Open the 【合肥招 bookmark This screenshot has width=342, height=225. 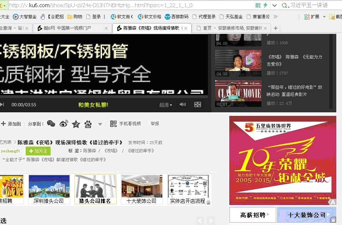[x=52, y=16]
